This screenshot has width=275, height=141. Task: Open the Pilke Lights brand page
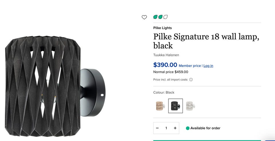coord(162,28)
